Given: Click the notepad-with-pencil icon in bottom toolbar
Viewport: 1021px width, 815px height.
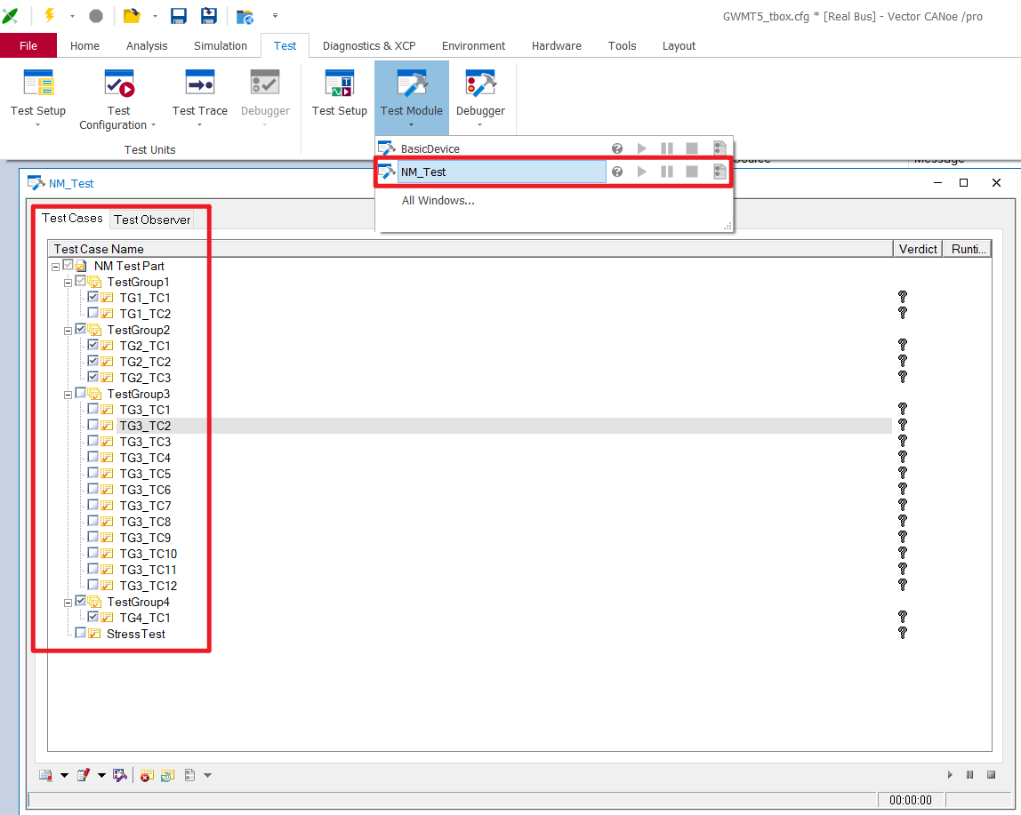Looking at the screenshot, I should click(84, 775).
